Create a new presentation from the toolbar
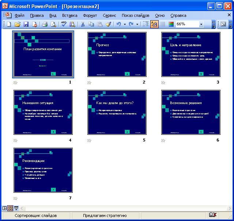The image size is (234, 221). click(x=9, y=24)
